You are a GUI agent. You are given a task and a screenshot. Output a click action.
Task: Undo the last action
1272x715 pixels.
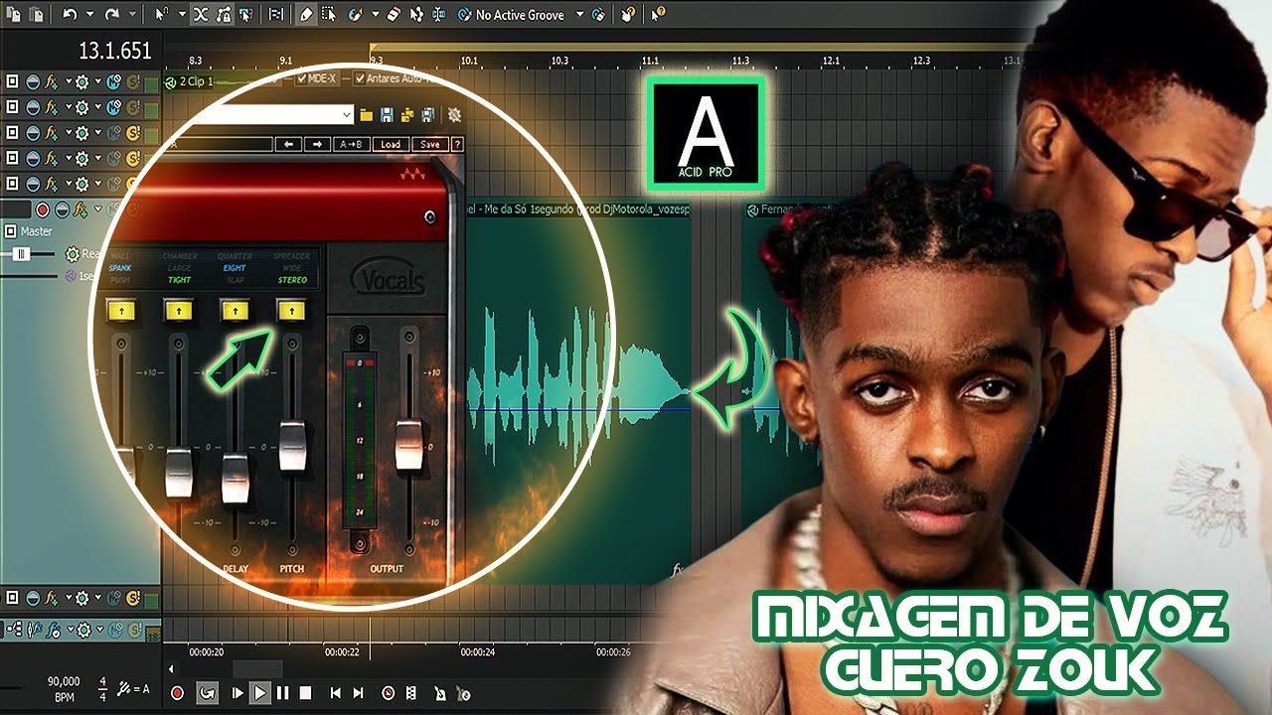69,15
